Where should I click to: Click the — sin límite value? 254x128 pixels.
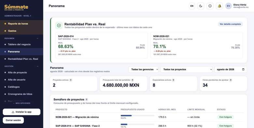pos(193,117)
